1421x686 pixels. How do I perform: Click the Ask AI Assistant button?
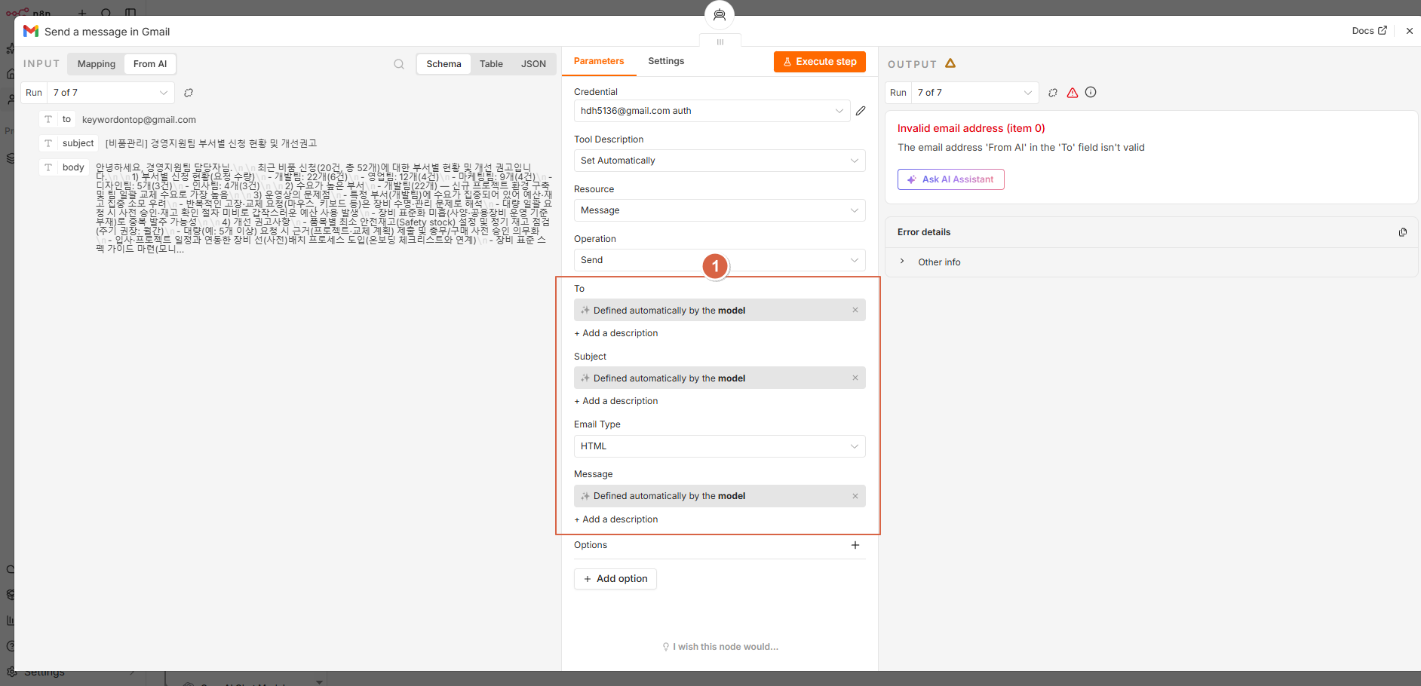950,179
